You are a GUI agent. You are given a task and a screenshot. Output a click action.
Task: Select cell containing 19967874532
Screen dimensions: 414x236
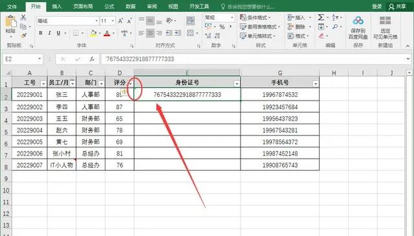(280, 94)
